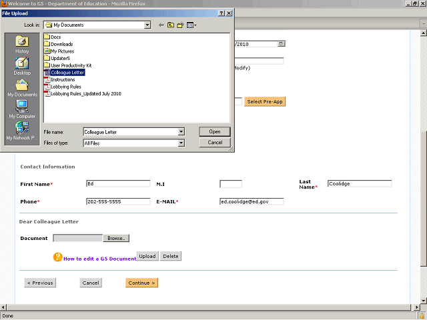Open My Computer from the places bar
This screenshot has height=320, width=427.
tap(22, 109)
